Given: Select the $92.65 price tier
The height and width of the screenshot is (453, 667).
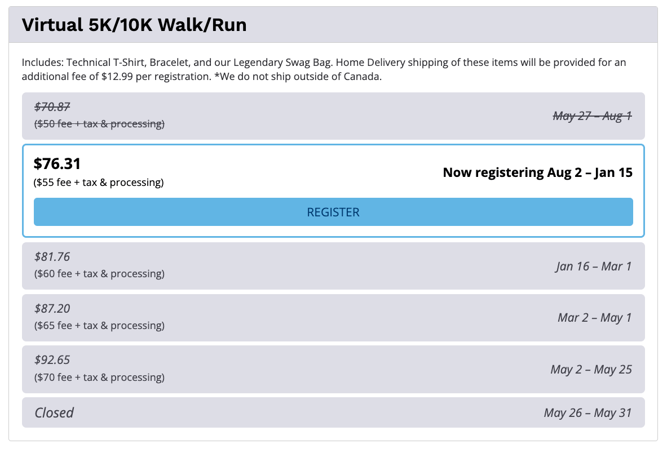Looking at the screenshot, I should [x=52, y=360].
